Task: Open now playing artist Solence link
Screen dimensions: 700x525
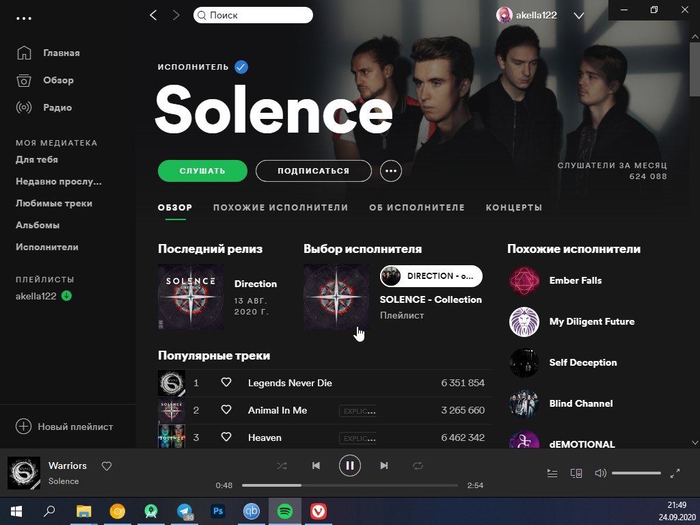Action: 64,481
